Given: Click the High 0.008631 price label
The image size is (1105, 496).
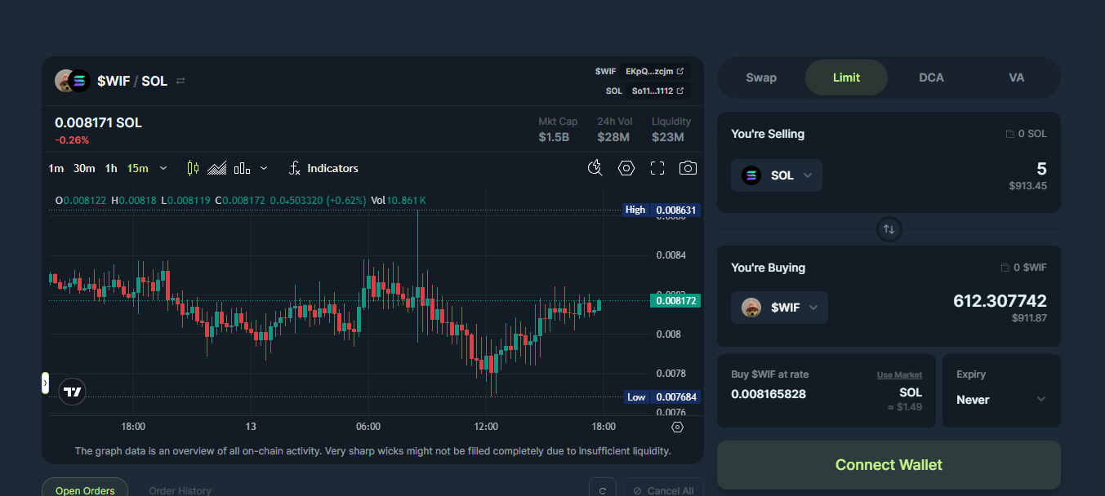Looking at the screenshot, I should point(662,210).
